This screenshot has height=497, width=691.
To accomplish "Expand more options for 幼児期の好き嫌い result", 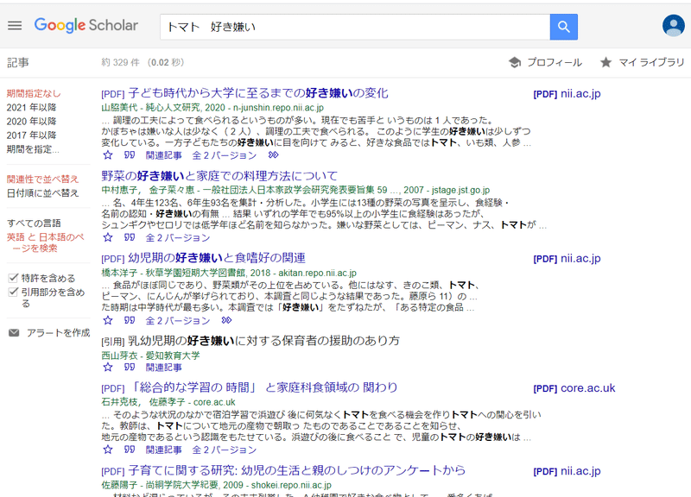I will tap(226, 320).
